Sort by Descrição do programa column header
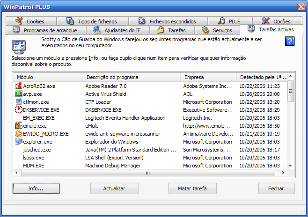 [x=132, y=77]
